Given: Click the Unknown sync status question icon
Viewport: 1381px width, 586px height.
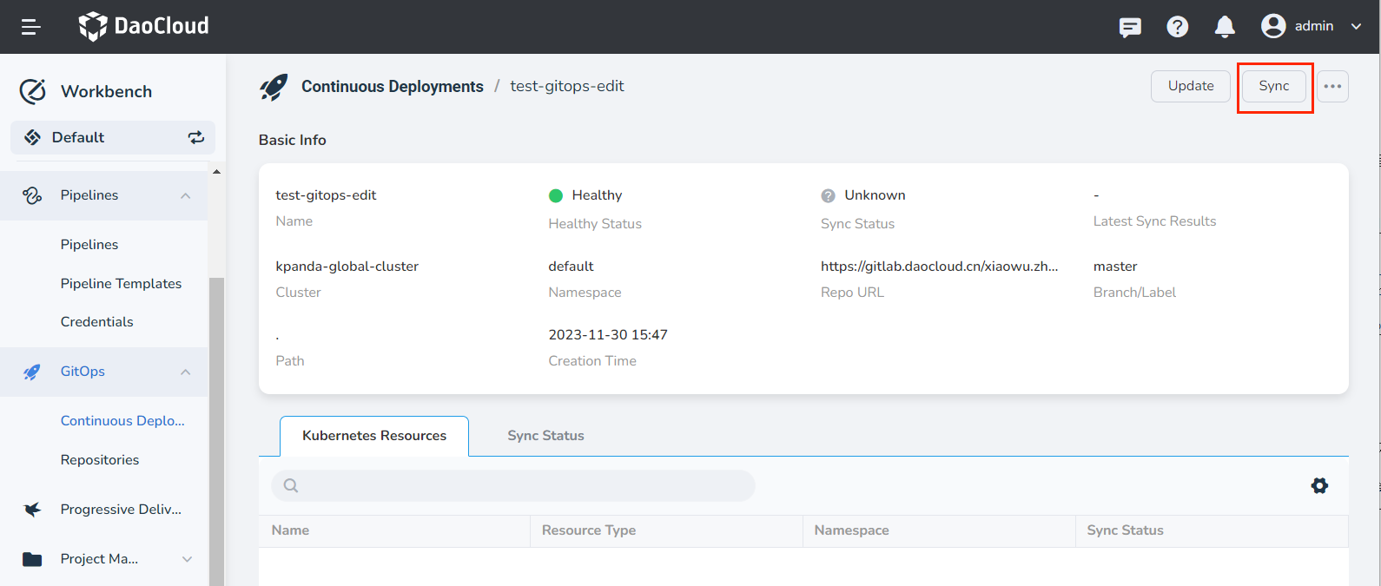Looking at the screenshot, I should coord(828,196).
